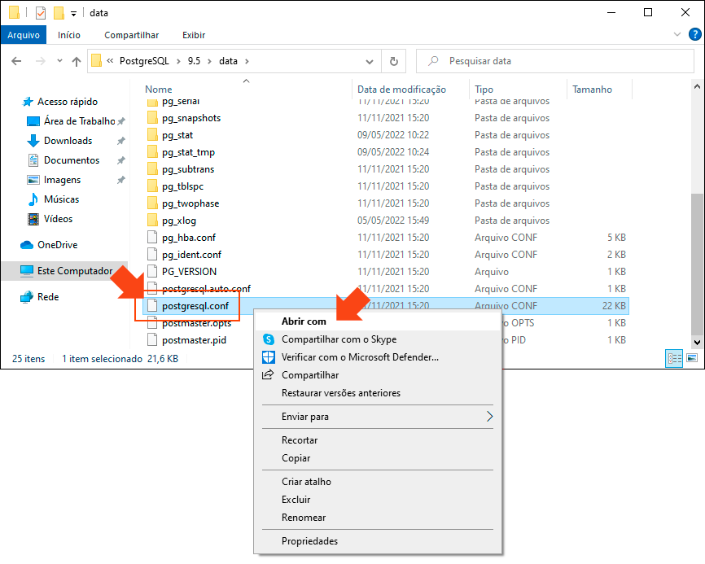This screenshot has width=705, height=564.
Task: Expand the ribbon with the chevron
Action: click(677, 35)
